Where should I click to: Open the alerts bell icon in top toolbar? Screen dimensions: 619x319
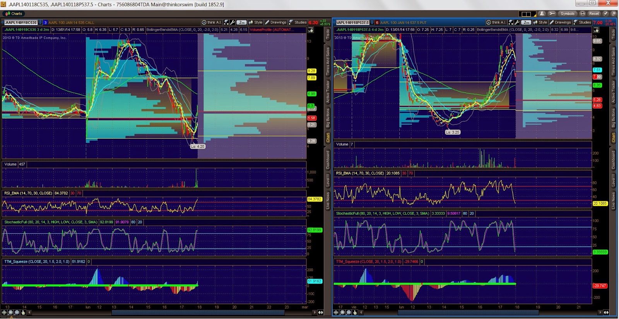[x=542, y=14]
